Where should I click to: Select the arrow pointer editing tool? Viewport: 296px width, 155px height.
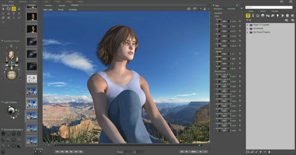point(3,9)
